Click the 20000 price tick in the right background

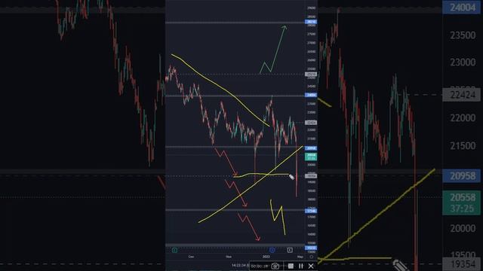click(463, 228)
